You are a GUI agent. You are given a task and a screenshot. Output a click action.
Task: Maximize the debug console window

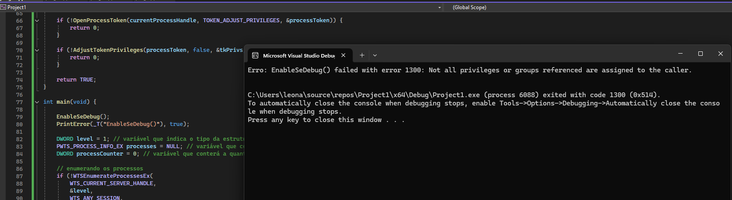(x=701, y=54)
